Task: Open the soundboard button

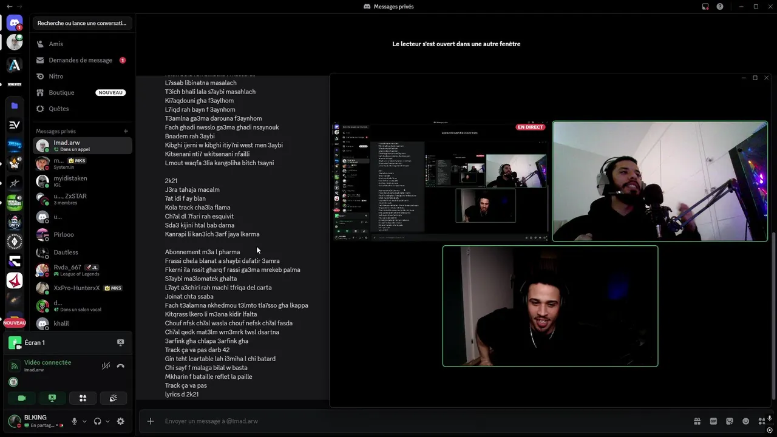Action: [113, 398]
